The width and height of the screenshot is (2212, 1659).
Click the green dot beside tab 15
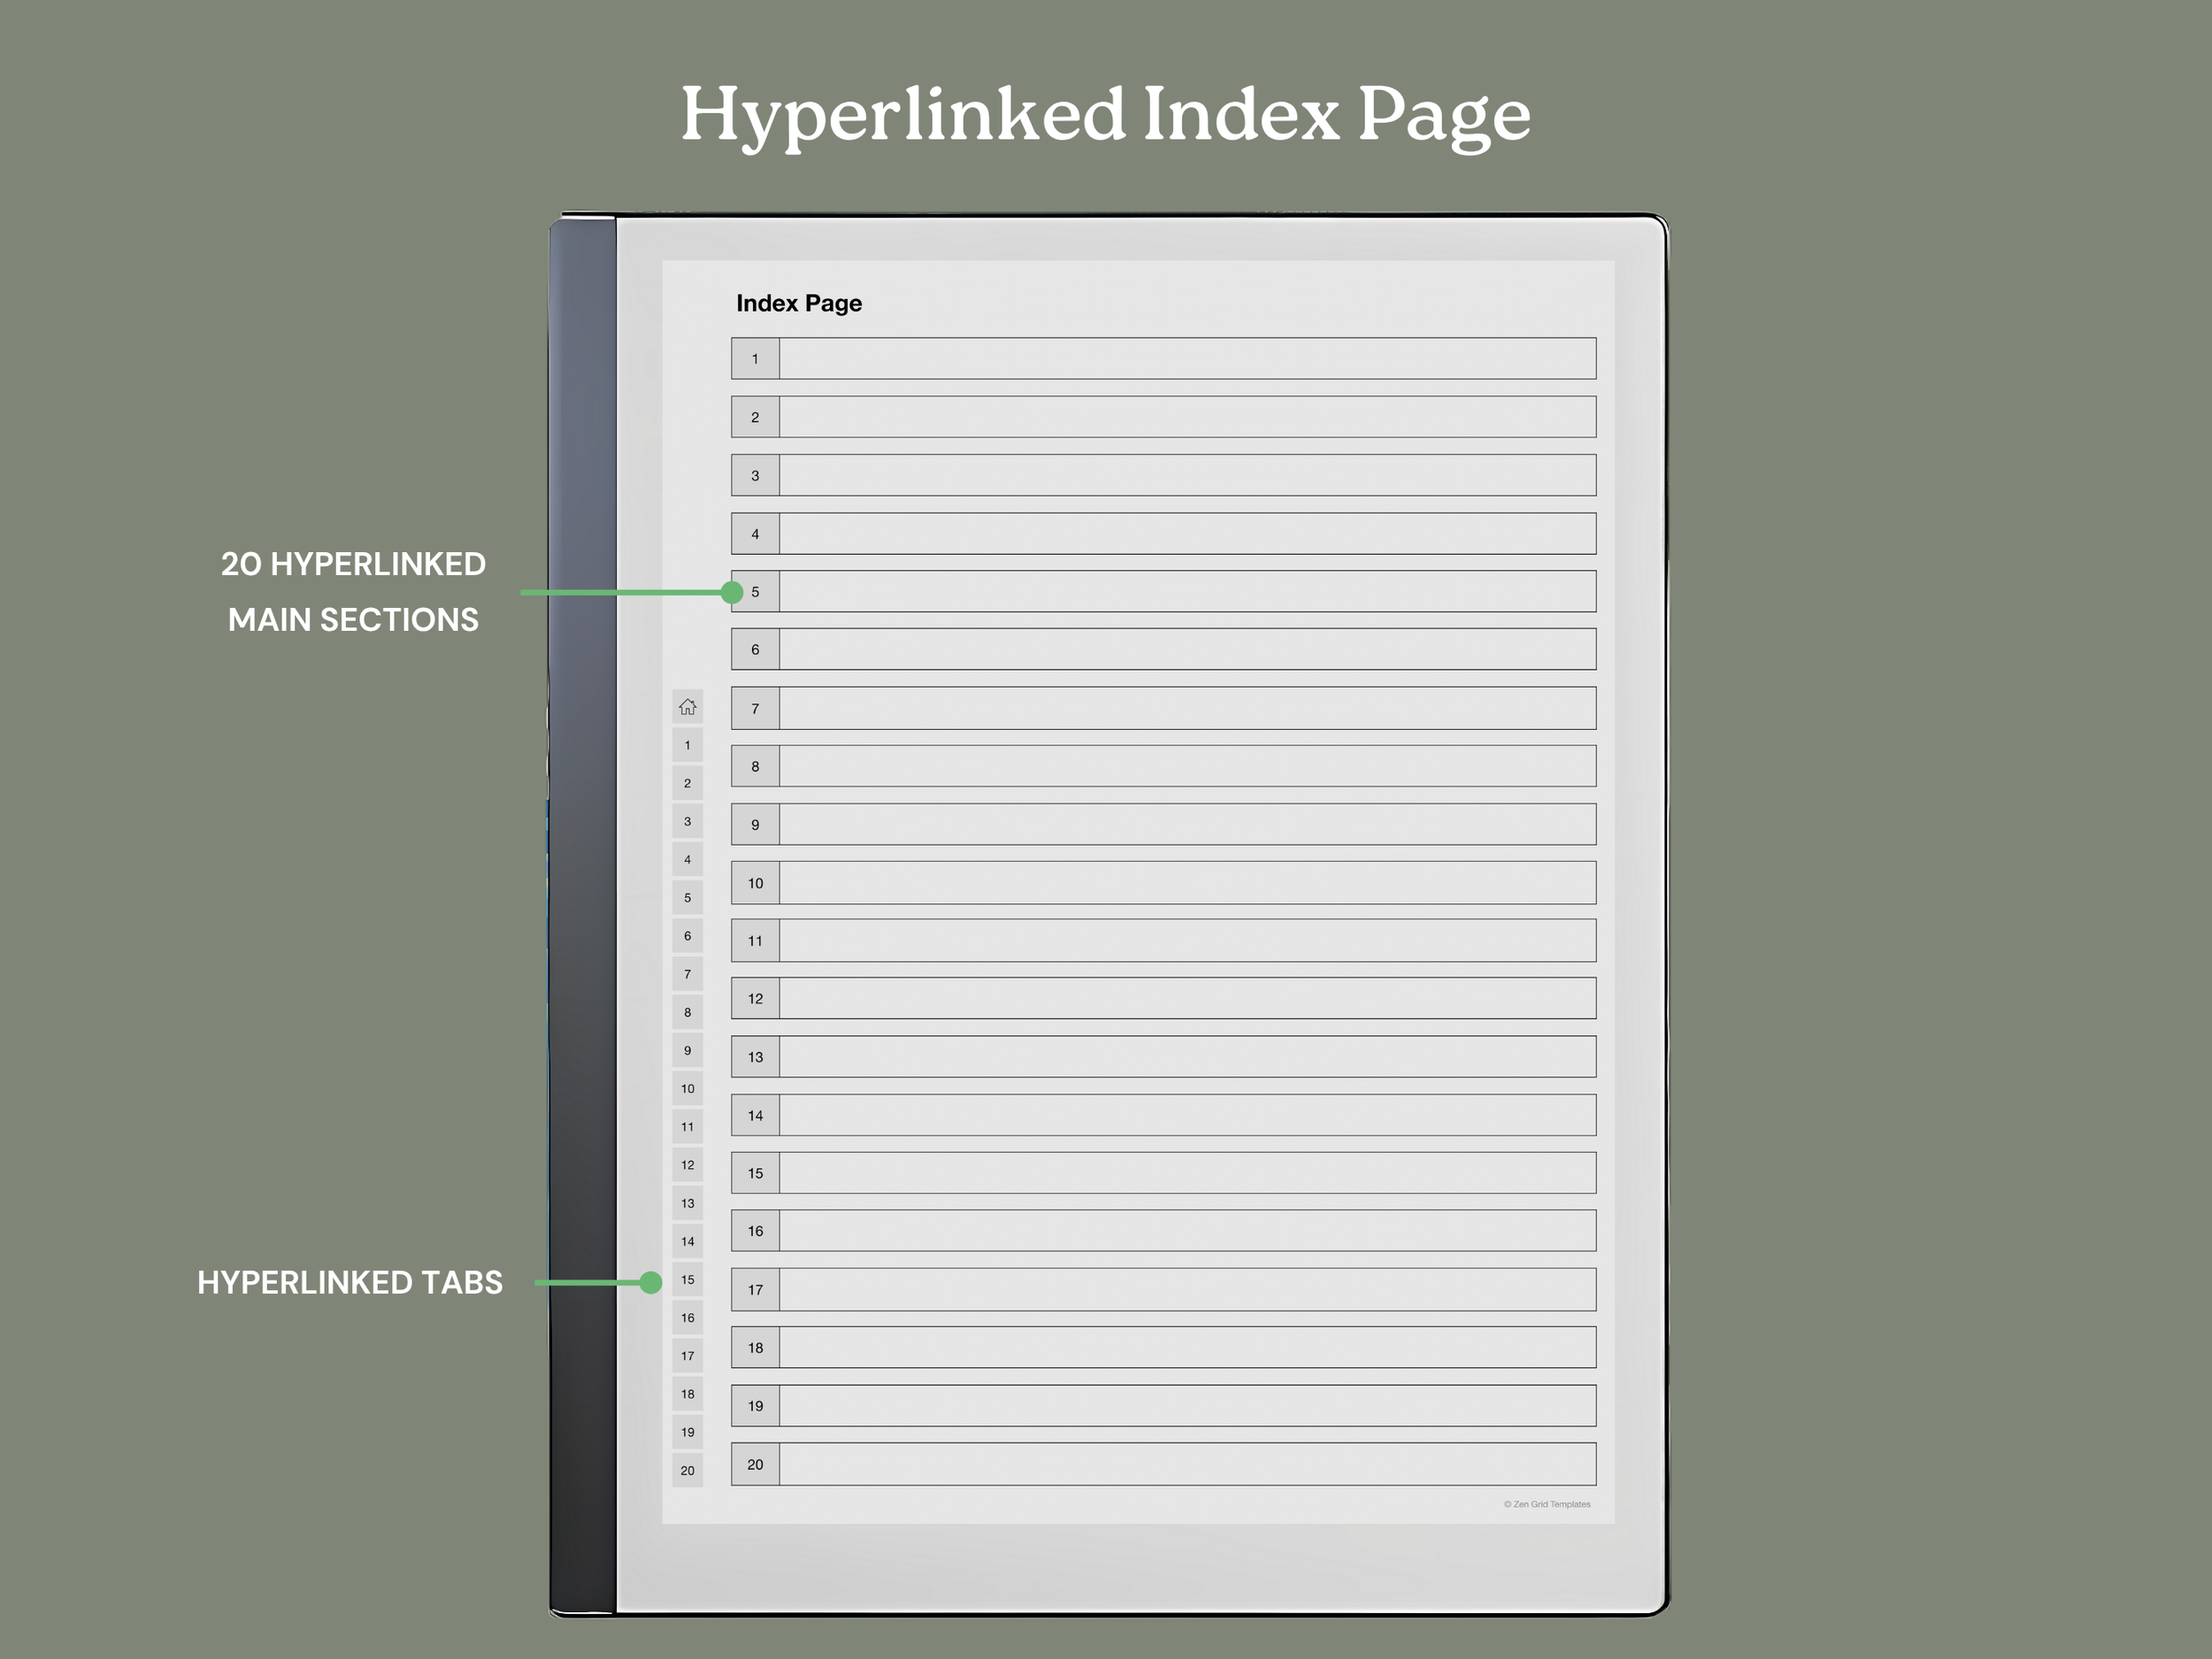(x=651, y=1282)
